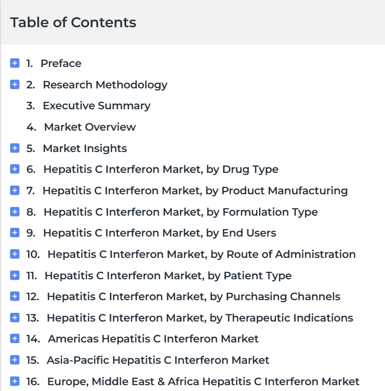Viewport: 385px width, 391px height.
Task: Click Americas Hepatitis C Interferon Market text
Action: click(153, 339)
